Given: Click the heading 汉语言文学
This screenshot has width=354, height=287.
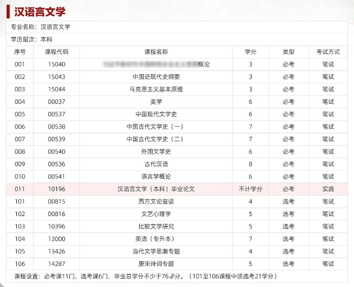Looking at the screenshot, I should tap(40, 12).
